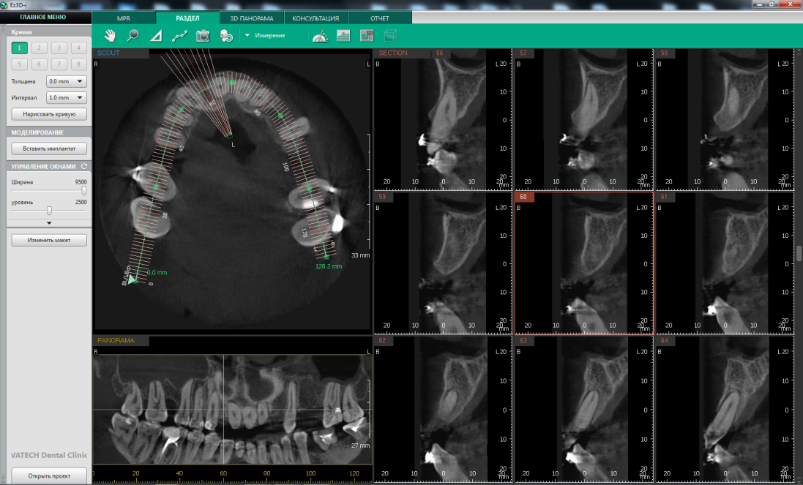Select curve number 2 button

tap(40, 48)
